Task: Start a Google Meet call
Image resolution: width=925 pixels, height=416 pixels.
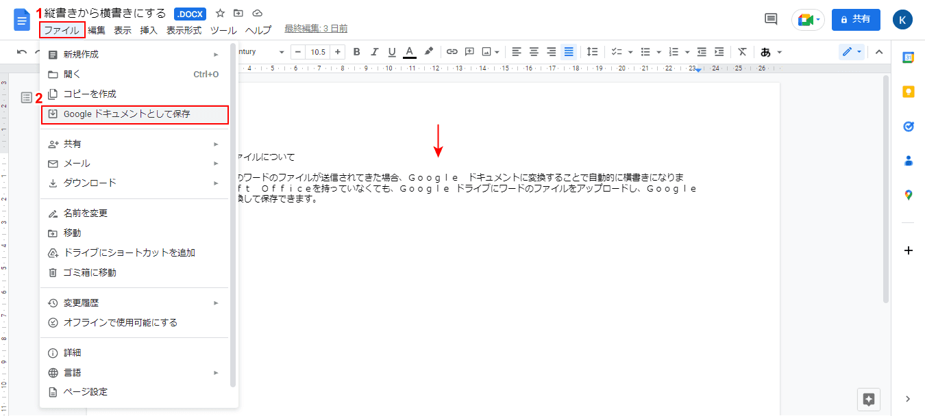Action: click(809, 20)
